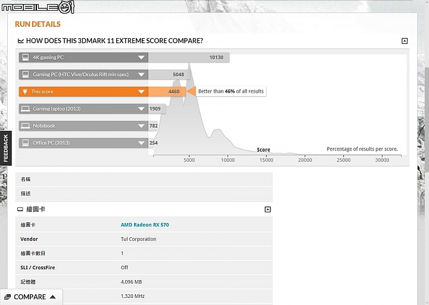
Task: Expand the Gaming PC (HTC Vive/Oculus Rift) dropdown arrow
Action: (x=141, y=74)
